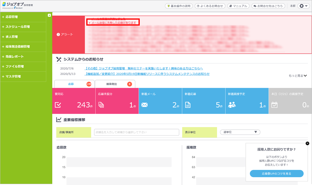The height and width of the screenshot is (185, 312).
Task: Collapse the green sidebar with arrow icon
Action: (49, 15)
